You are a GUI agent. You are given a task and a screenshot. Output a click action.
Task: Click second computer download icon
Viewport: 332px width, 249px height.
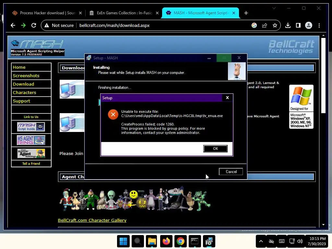(x=72, y=123)
